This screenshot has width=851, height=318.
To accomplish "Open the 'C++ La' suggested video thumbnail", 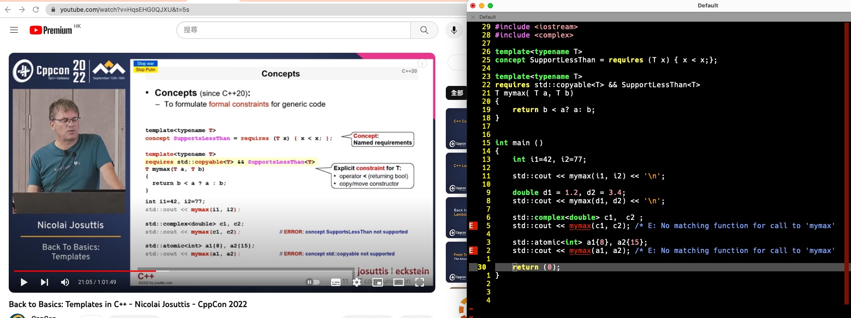I will (456, 173).
